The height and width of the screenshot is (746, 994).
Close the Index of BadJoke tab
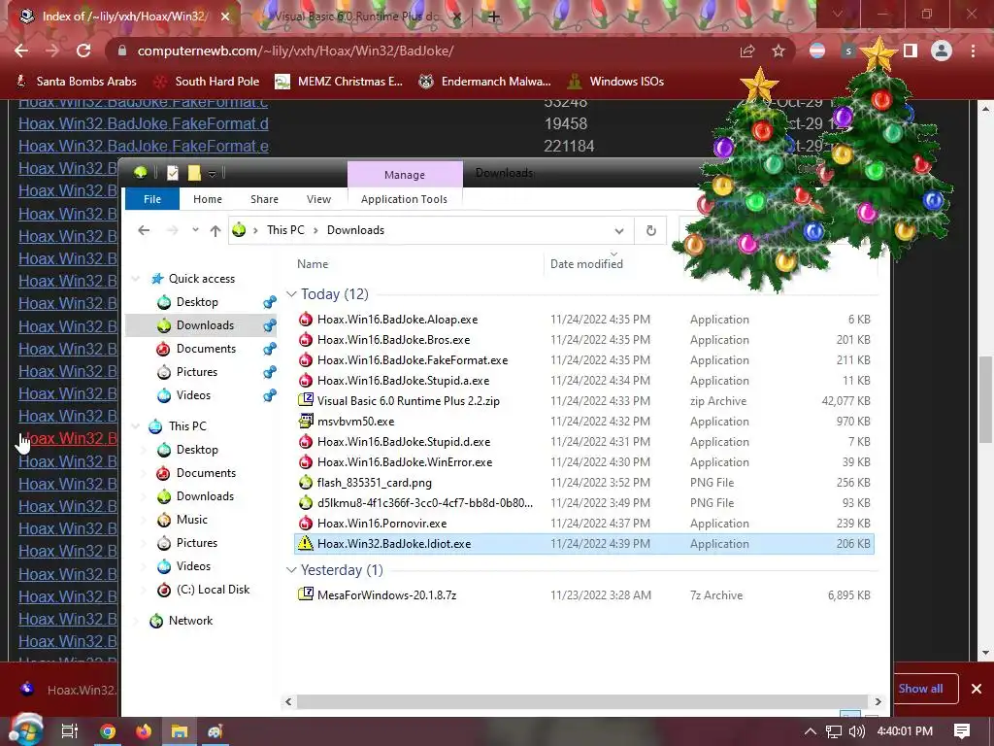point(225,17)
